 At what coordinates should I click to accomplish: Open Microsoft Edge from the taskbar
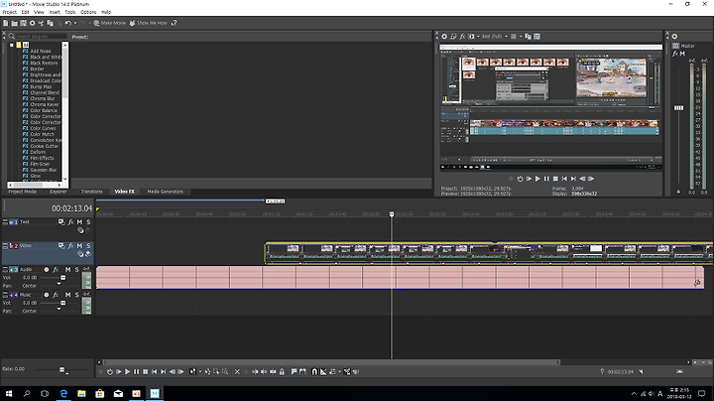click(x=63, y=393)
